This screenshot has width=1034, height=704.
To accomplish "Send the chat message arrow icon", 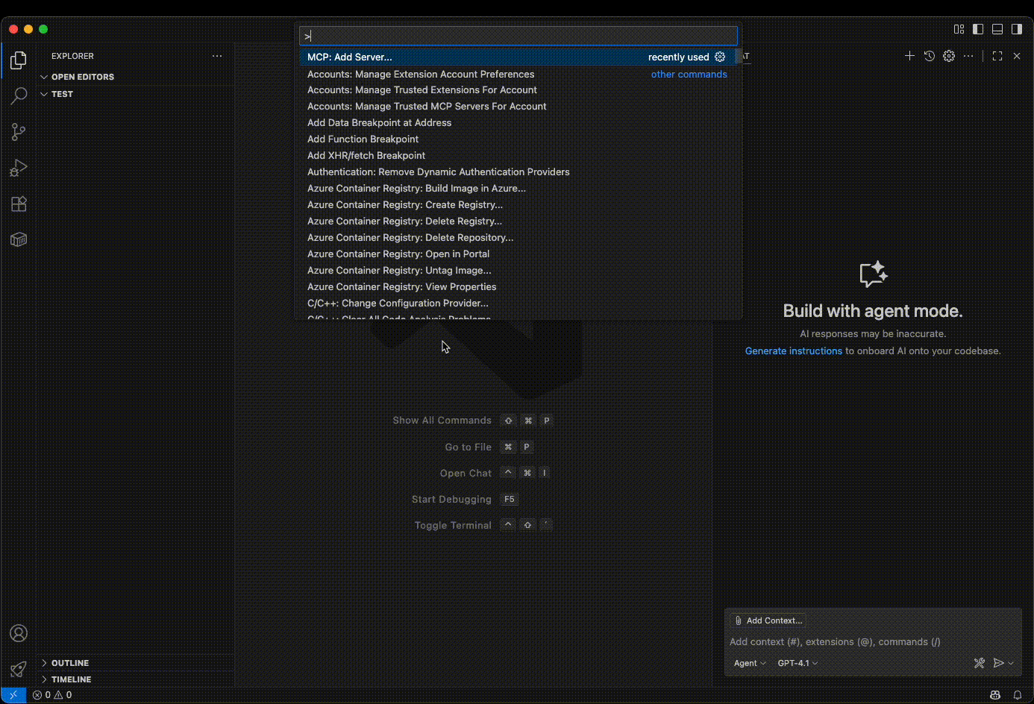I will [998, 663].
